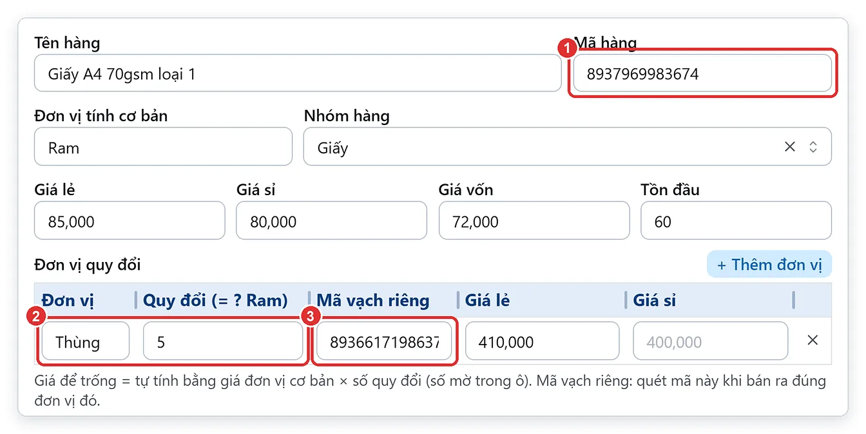
Task: Click the Đơn vị field containing Thùng
Action: (x=86, y=341)
